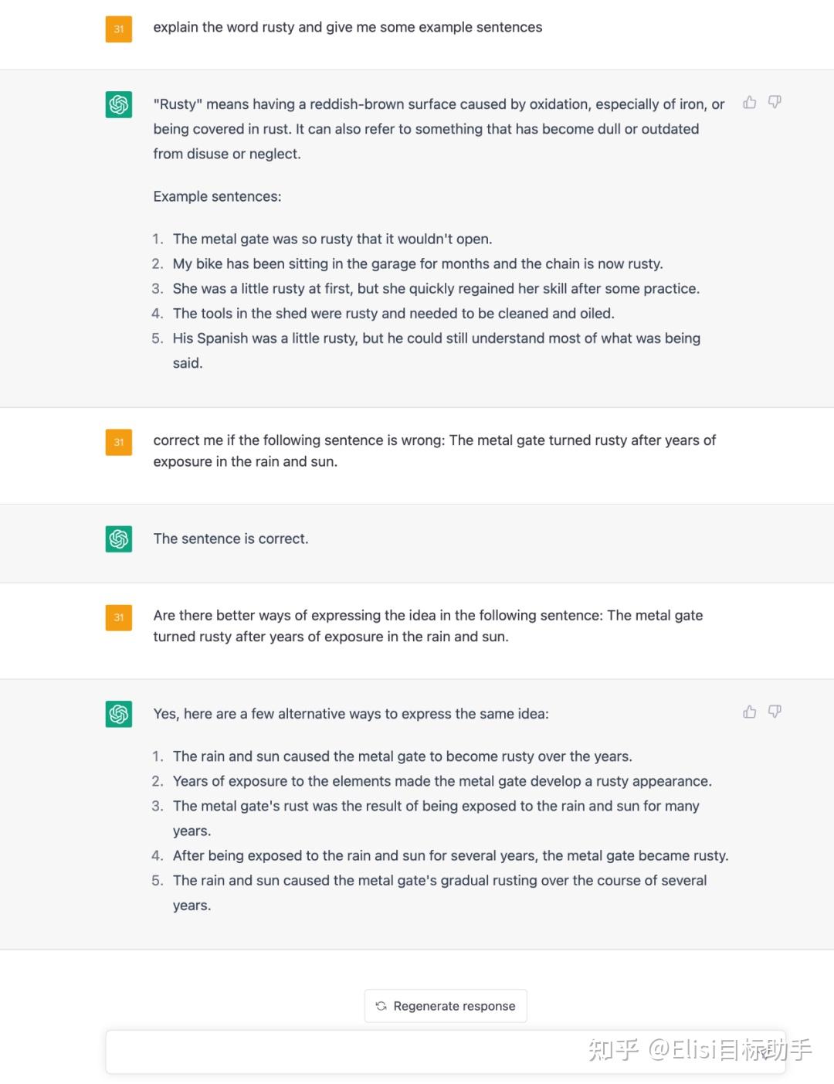Click example sentence about His Spanish being rusty
Screen dimensions: 834x1084
tap(436, 350)
